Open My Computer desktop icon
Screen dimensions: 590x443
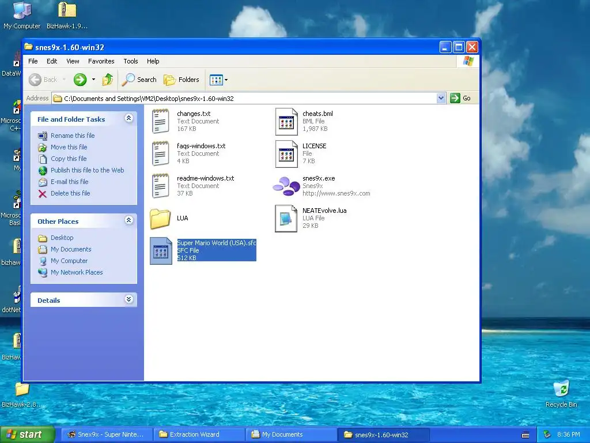(x=22, y=15)
